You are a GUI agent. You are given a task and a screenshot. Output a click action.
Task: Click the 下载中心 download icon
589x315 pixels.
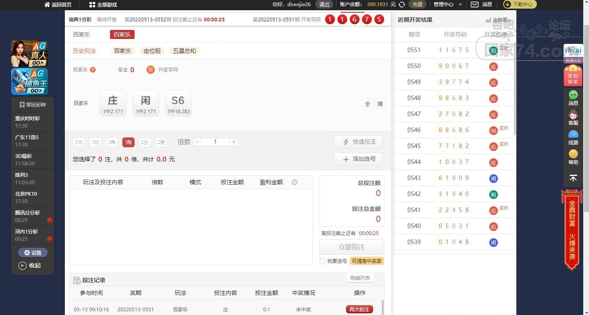pos(507,5)
